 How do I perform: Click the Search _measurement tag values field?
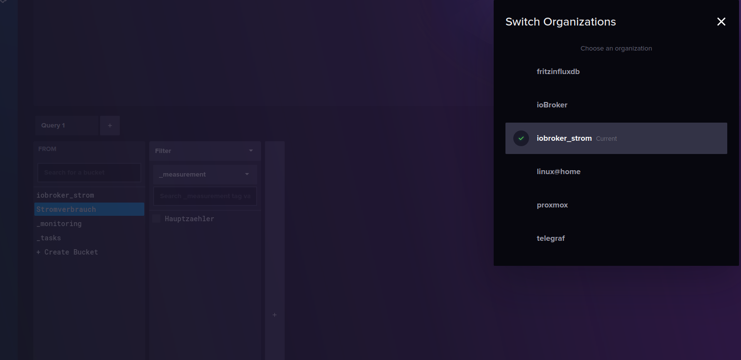[x=205, y=196]
